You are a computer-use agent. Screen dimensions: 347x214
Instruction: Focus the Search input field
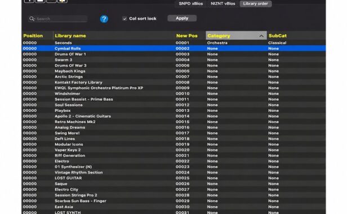(58, 19)
